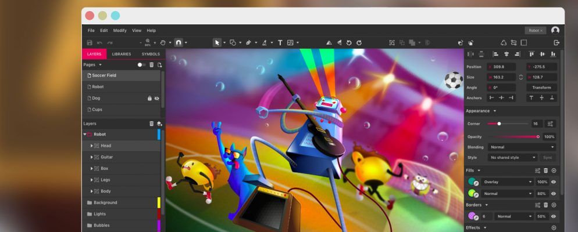Click the new layer icon in Layers header

click(159, 124)
